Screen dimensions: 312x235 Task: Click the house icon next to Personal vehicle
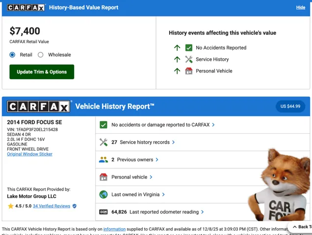104,177
